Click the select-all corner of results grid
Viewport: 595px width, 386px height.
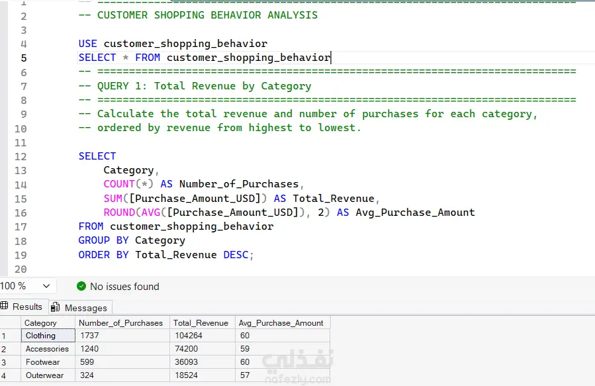(x=9, y=323)
